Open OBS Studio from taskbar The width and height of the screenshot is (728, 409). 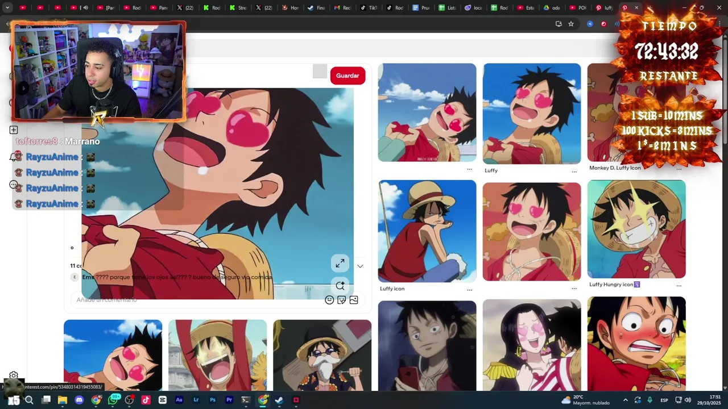click(x=129, y=400)
